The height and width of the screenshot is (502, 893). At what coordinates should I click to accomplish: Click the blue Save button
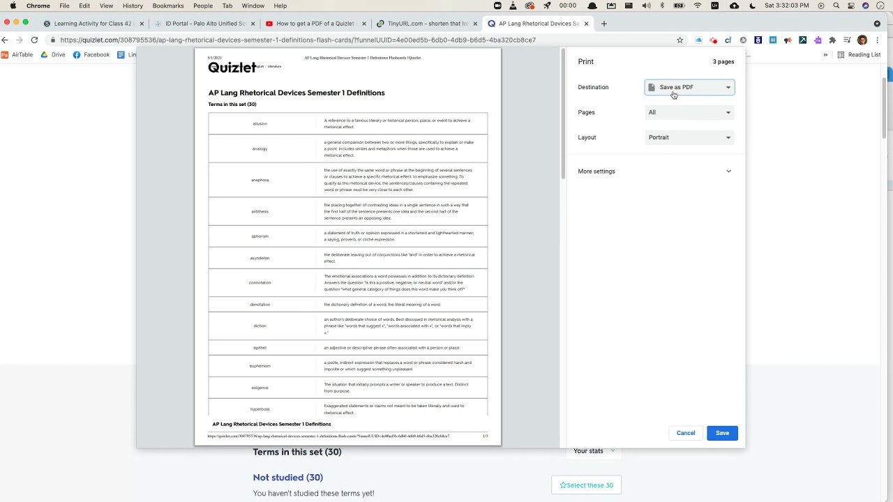[x=722, y=433]
